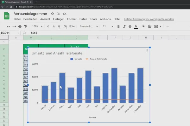Toggle italic formatting

click(x=124, y=26)
